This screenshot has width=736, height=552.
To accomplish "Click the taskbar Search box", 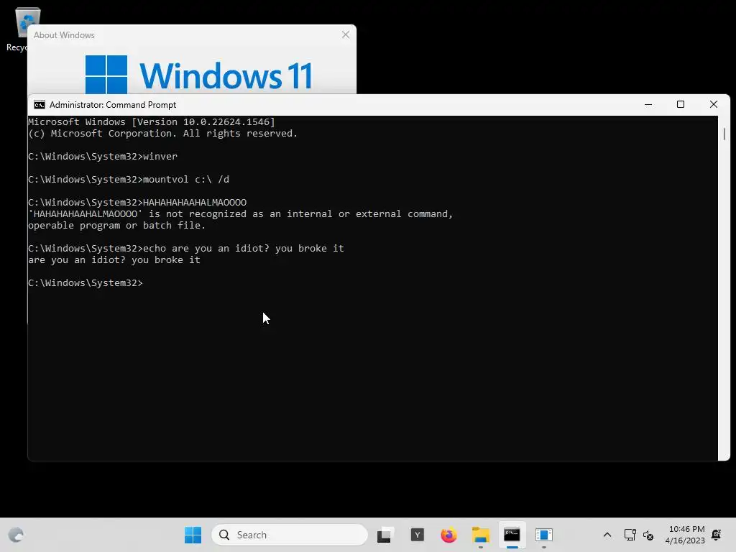I will click(290, 535).
